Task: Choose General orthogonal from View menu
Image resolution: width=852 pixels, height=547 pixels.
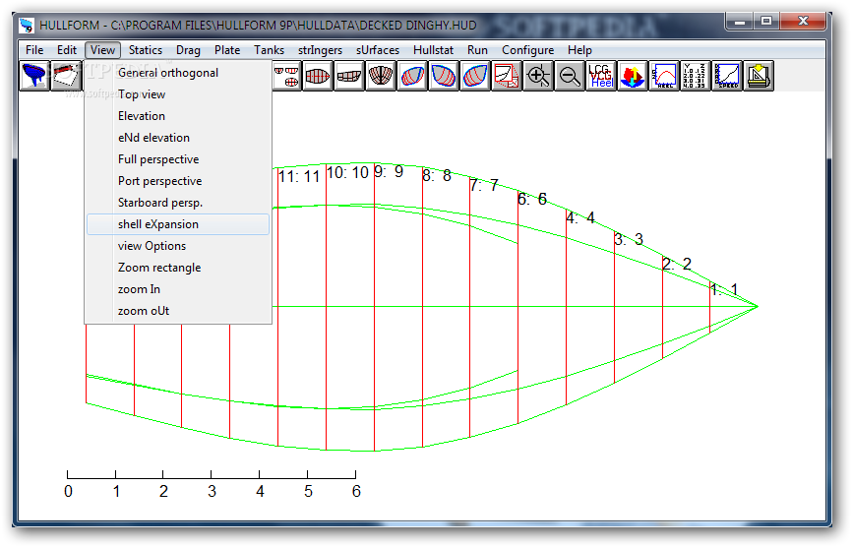Action: coord(178,73)
